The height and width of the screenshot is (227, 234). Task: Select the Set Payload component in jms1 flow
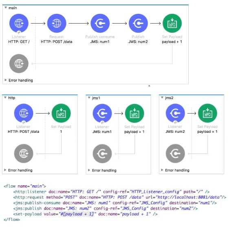pyautogui.click(x=135, y=113)
